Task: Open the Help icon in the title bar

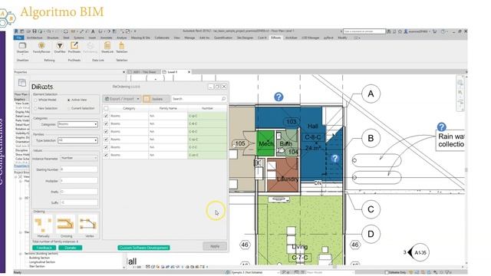Action: 443,31
